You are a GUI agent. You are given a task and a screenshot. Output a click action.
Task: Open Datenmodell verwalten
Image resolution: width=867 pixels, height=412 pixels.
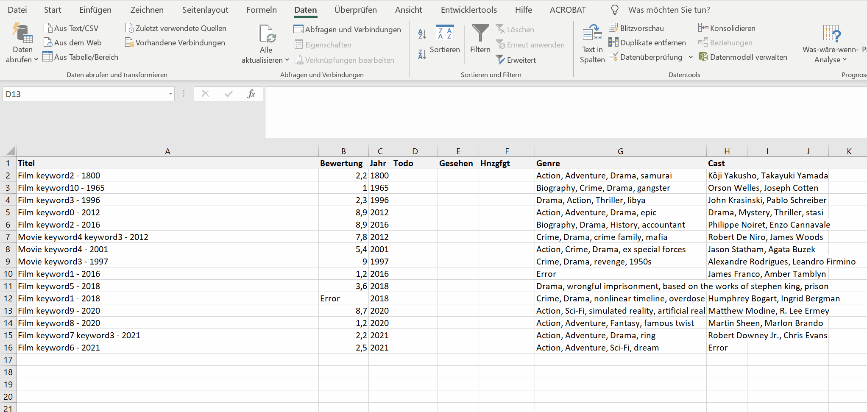click(x=743, y=57)
